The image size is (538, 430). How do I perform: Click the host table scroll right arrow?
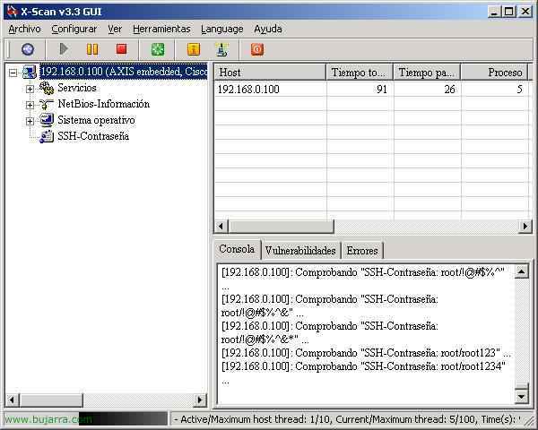pyautogui.click(x=525, y=227)
